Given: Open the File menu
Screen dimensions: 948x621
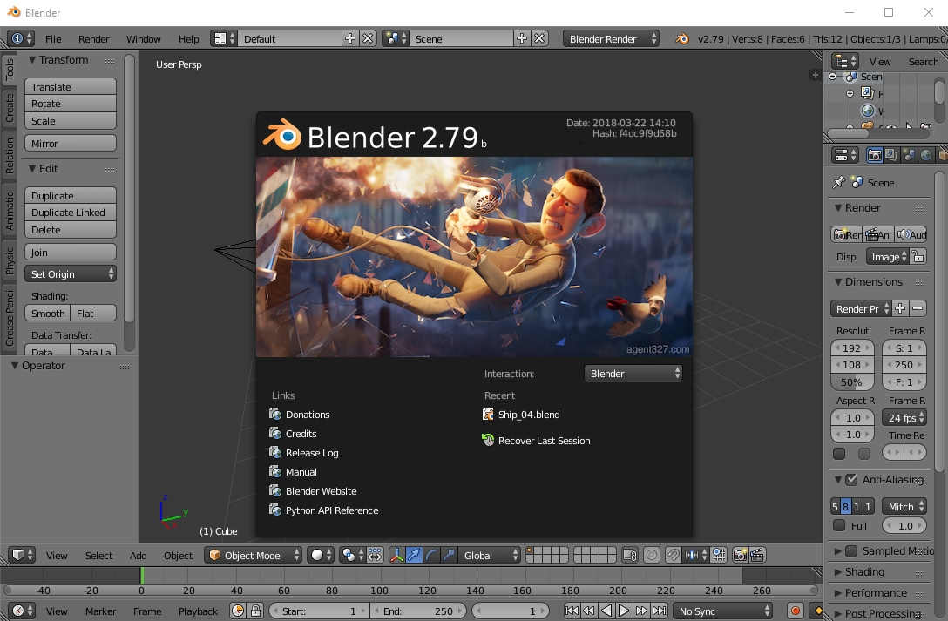Looking at the screenshot, I should (x=53, y=39).
